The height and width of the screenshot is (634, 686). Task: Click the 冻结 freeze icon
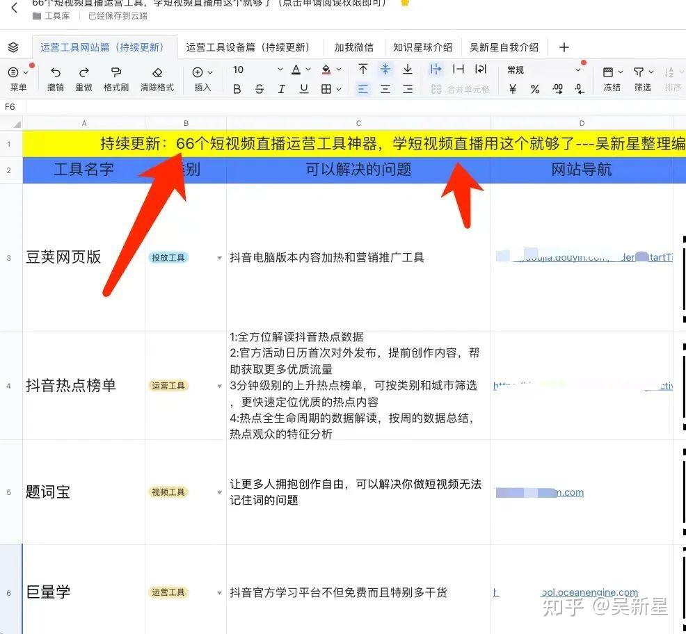(607, 72)
